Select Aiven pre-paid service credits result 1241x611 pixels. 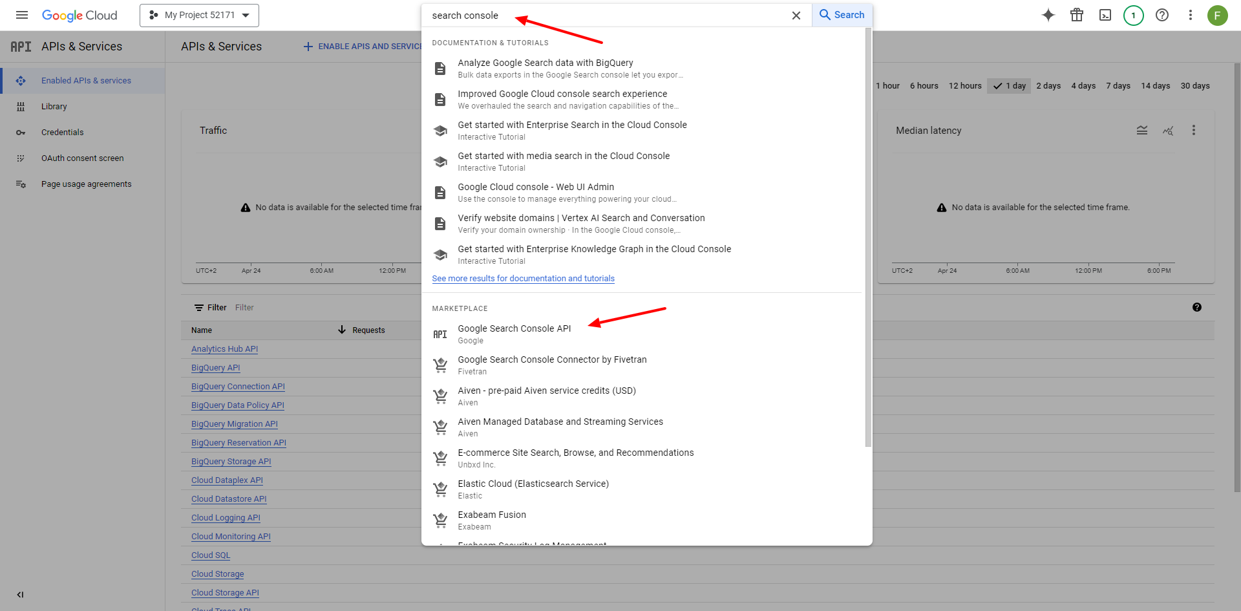(x=643, y=396)
